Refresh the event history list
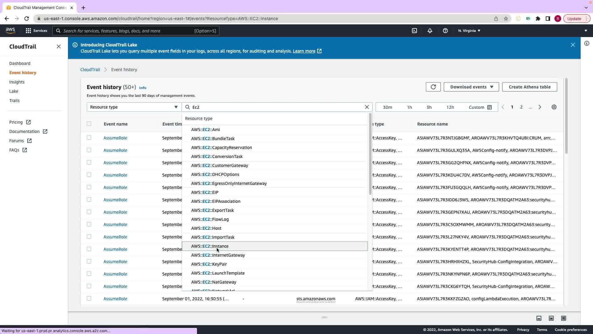This screenshot has width=593, height=334. pos(433,87)
